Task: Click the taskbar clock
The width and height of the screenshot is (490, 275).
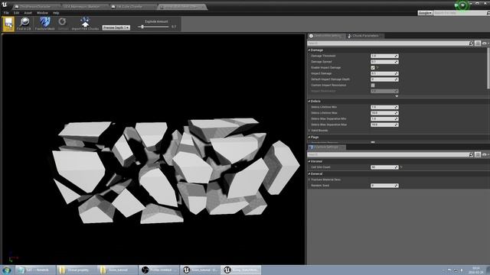Action: (476, 270)
